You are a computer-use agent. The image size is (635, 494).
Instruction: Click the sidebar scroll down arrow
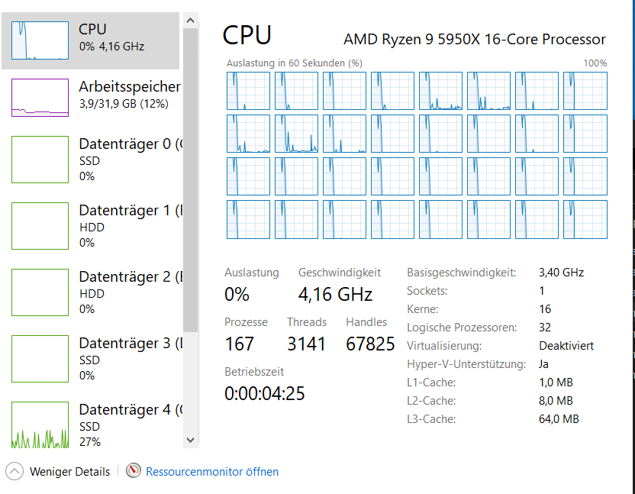point(191,440)
